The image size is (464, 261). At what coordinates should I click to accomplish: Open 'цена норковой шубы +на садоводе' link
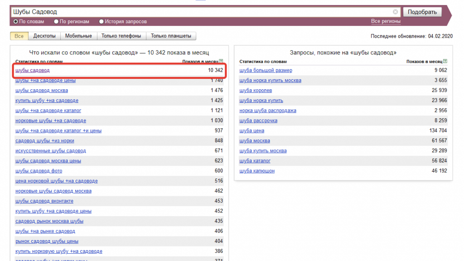[x=57, y=181]
